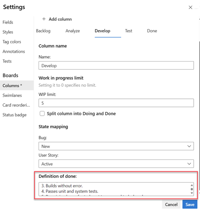Screen dimensions: 200x211
Task: Go to Tag colors settings
Action: (12, 42)
